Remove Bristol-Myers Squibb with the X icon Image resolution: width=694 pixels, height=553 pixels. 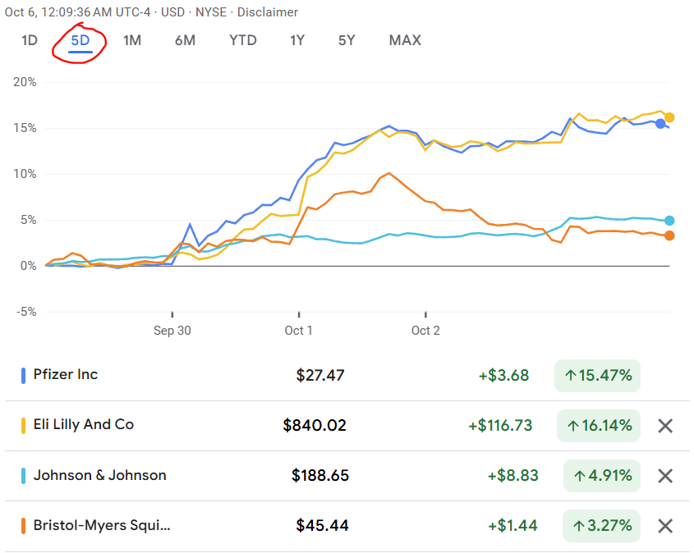pos(665,526)
